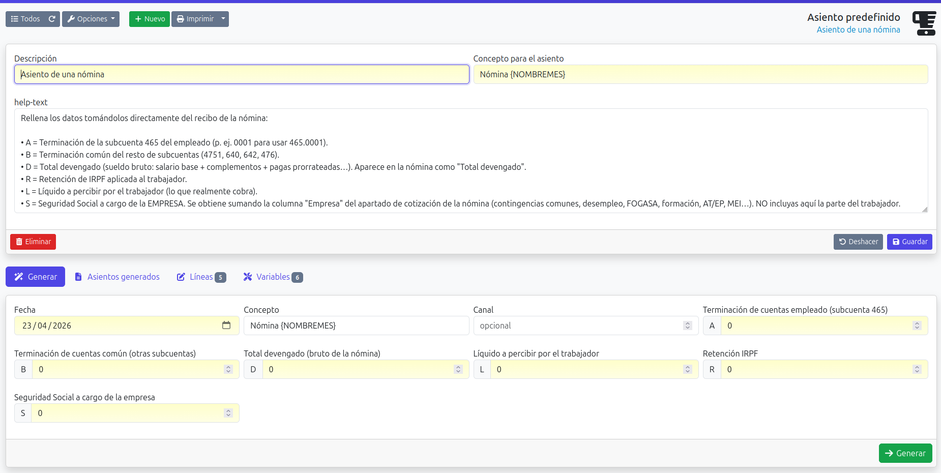Show all records with Todos button

click(x=26, y=19)
